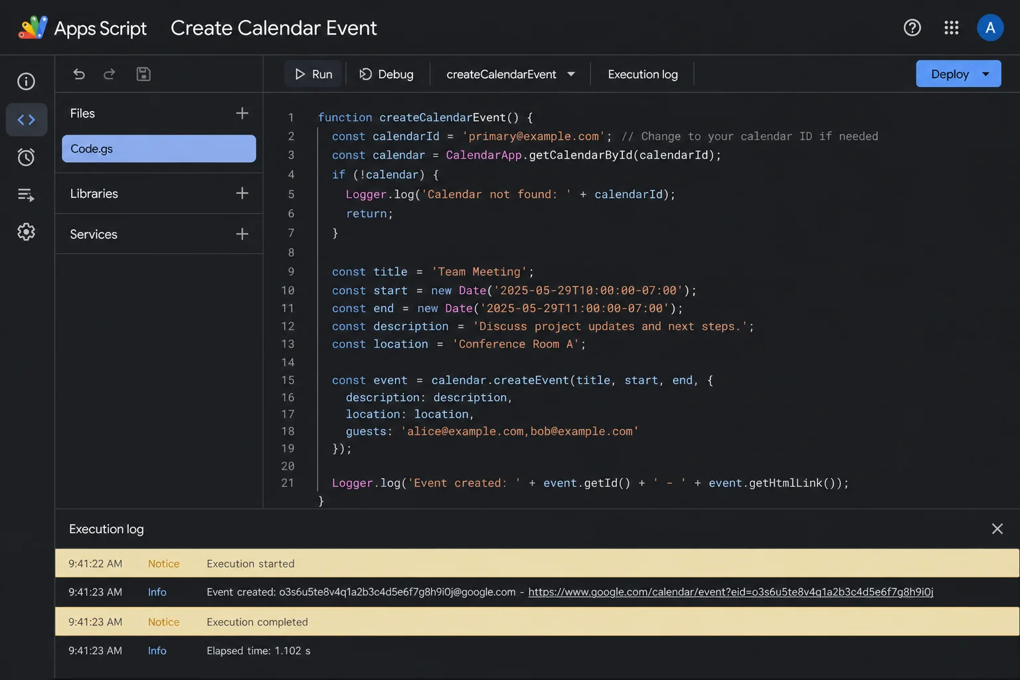The height and width of the screenshot is (680, 1020).
Task: Select the Code.gs file
Action: point(159,149)
